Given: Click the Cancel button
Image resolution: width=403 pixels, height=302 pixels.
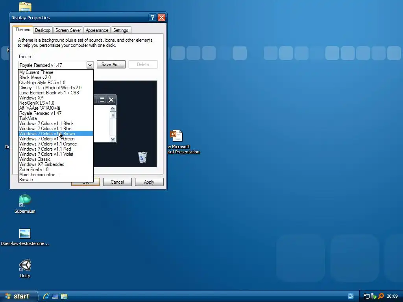Looking at the screenshot, I should (117, 182).
